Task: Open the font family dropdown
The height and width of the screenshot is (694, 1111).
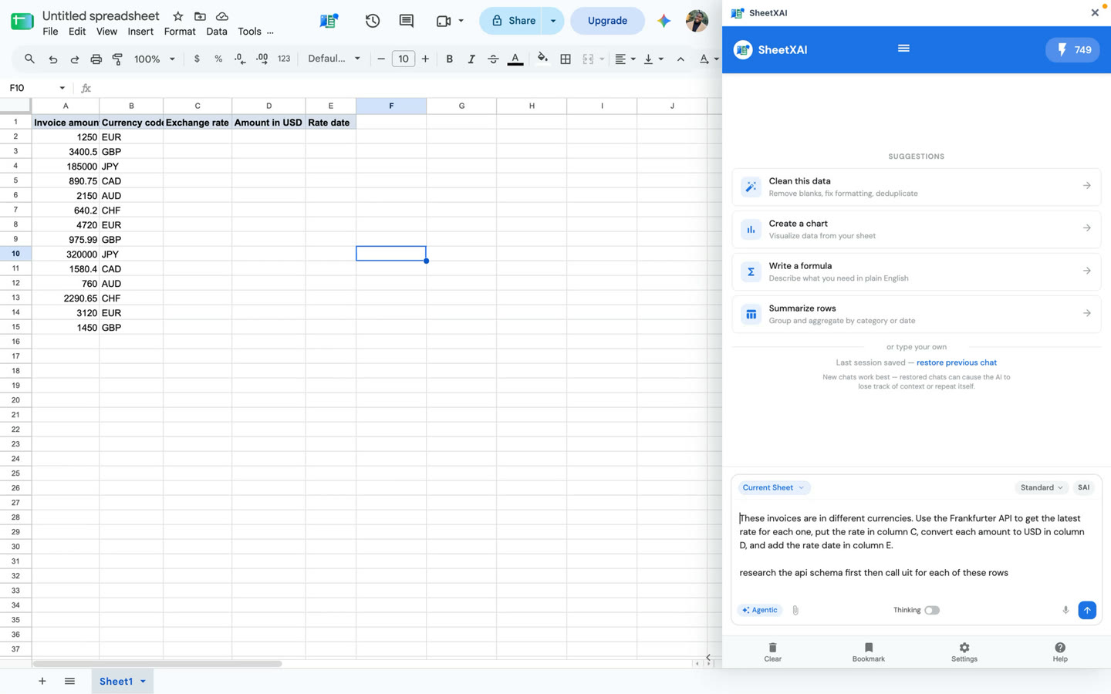Action: pyautogui.click(x=334, y=59)
